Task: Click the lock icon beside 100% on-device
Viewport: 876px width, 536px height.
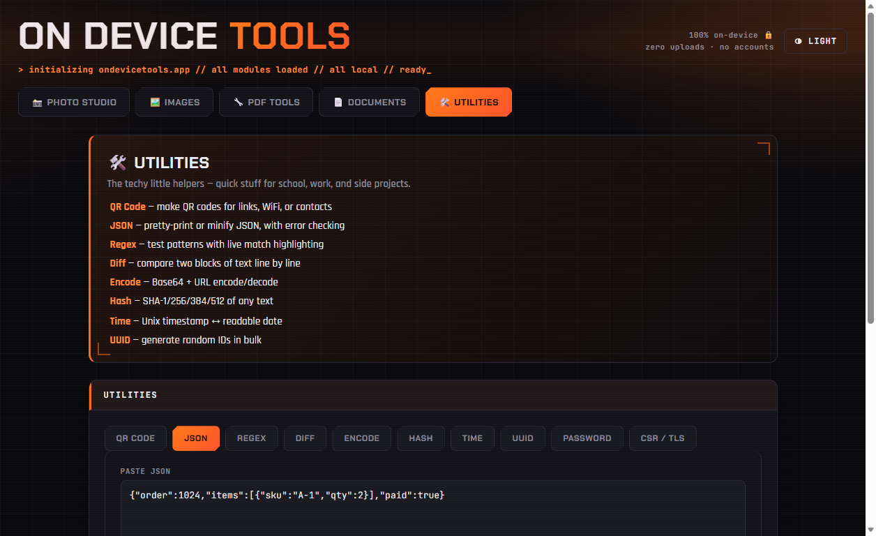Action: pos(769,35)
